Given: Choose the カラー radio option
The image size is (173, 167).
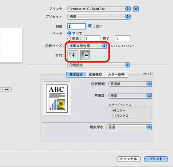Looking at the screenshot, I should click(114, 110).
